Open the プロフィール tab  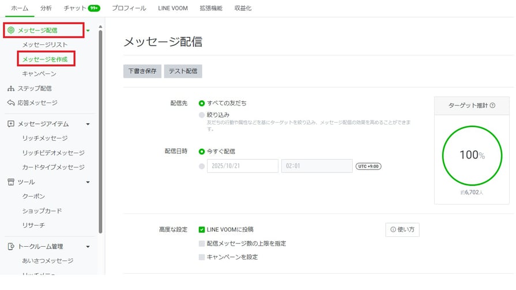pos(129,8)
